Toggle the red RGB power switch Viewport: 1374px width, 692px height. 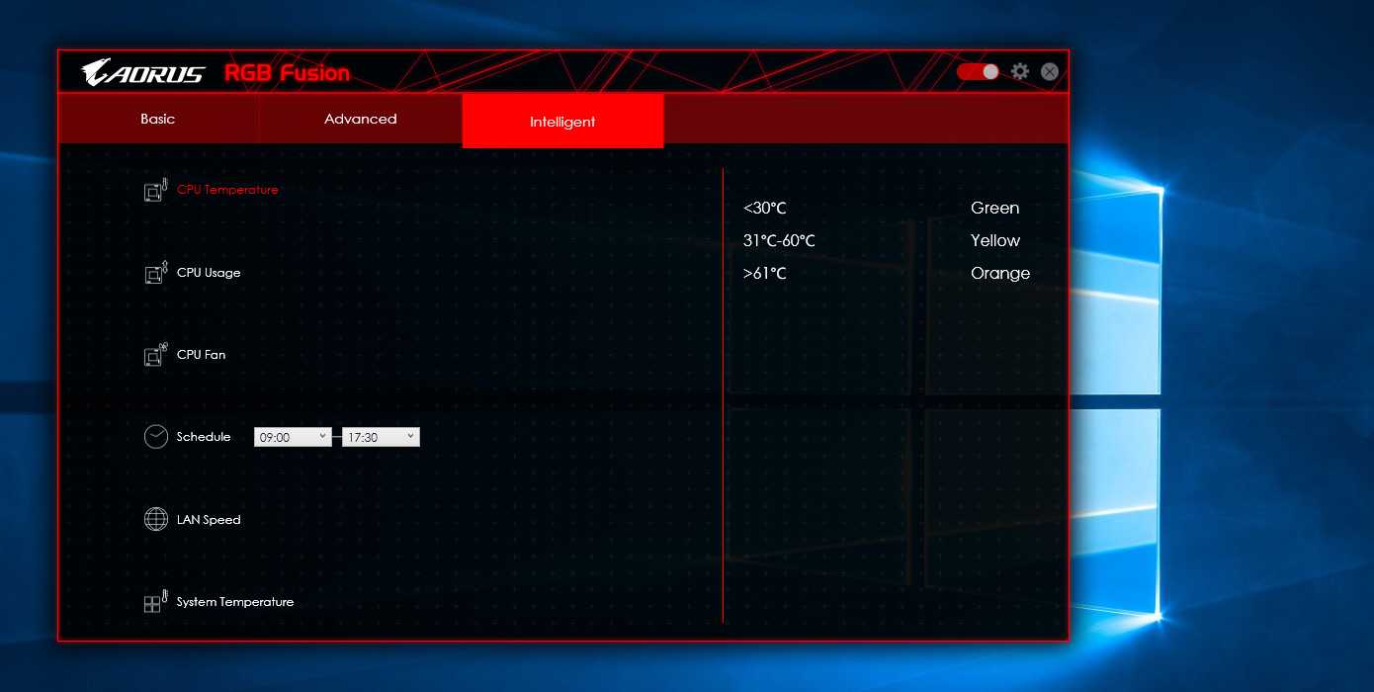click(978, 72)
